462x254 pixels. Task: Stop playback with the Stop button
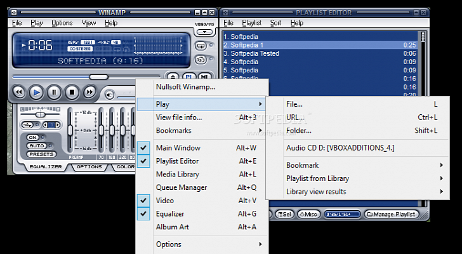tap(72, 92)
